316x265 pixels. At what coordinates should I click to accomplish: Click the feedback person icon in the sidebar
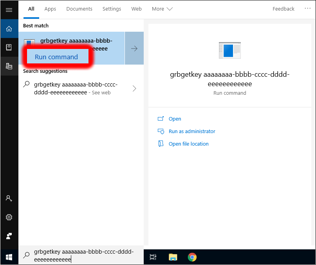(9, 236)
